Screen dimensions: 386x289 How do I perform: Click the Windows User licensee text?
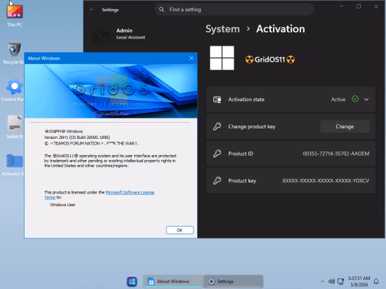(62, 205)
